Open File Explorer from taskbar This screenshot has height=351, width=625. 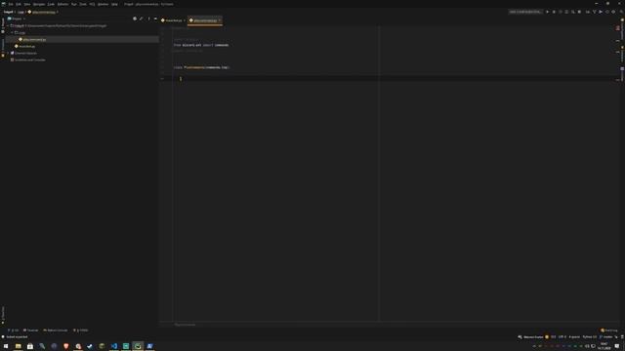point(18,346)
